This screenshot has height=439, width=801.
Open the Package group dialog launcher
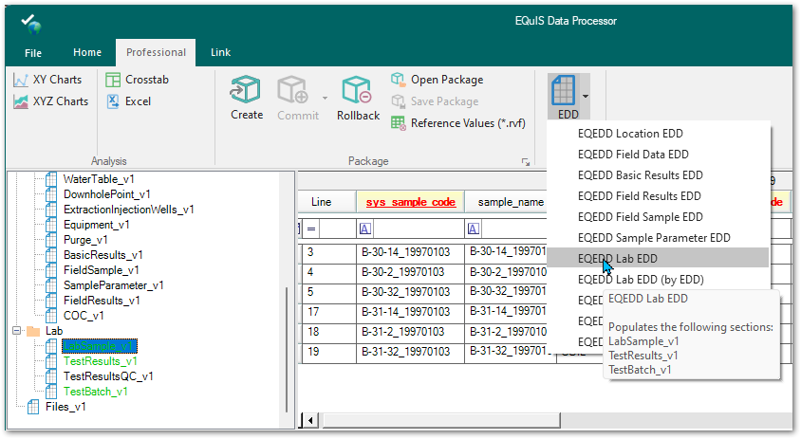[x=526, y=162]
